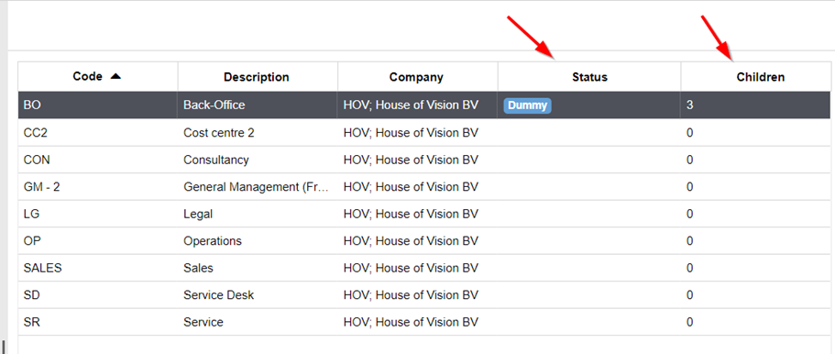The height and width of the screenshot is (354, 835).
Task: Select the CC2 cost centre row
Action: pos(424,133)
